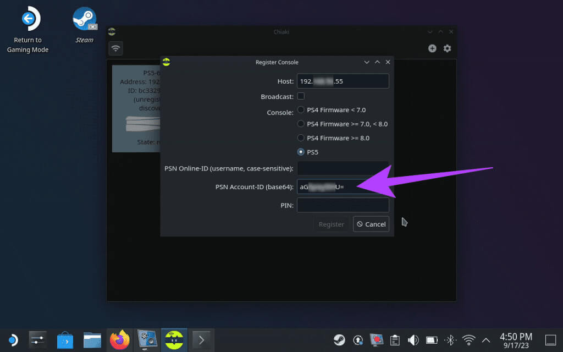563x352 pixels.
Task: Open Chiaki settings gear icon
Action: click(x=447, y=48)
